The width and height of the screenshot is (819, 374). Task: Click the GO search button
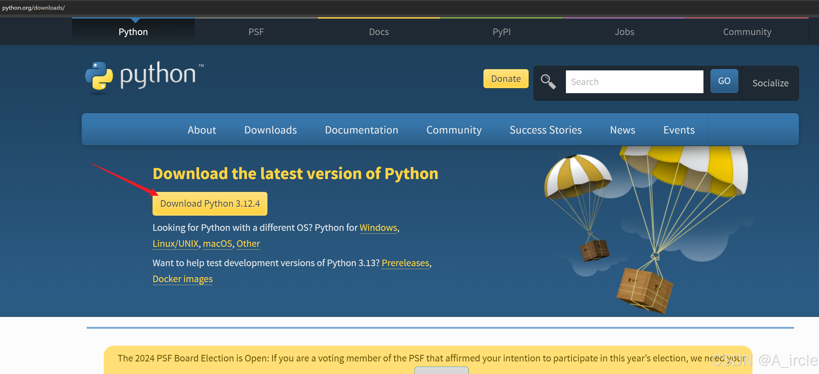[724, 81]
